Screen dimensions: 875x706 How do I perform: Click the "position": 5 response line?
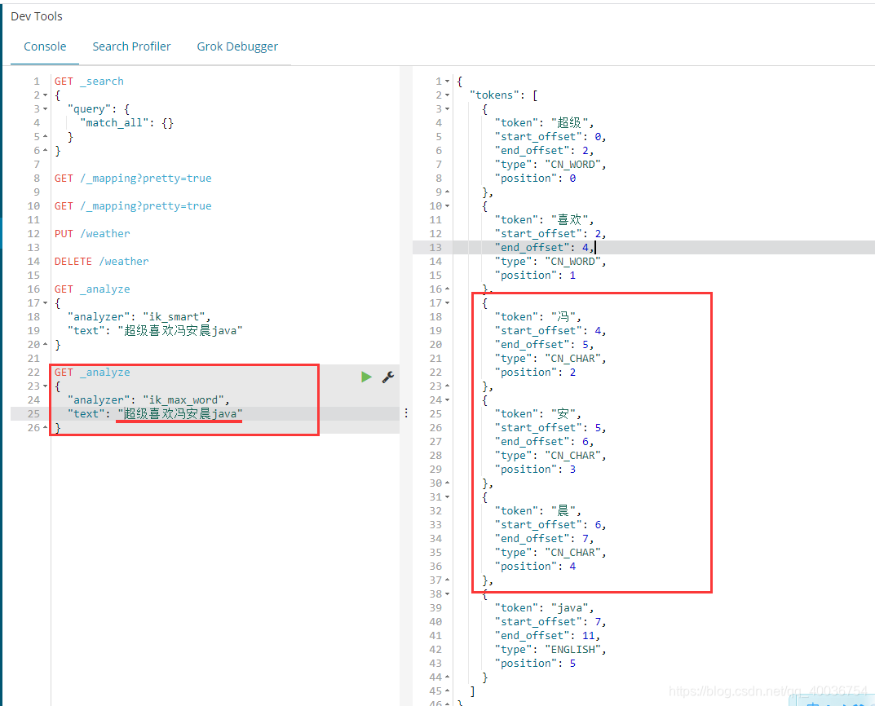(535, 664)
